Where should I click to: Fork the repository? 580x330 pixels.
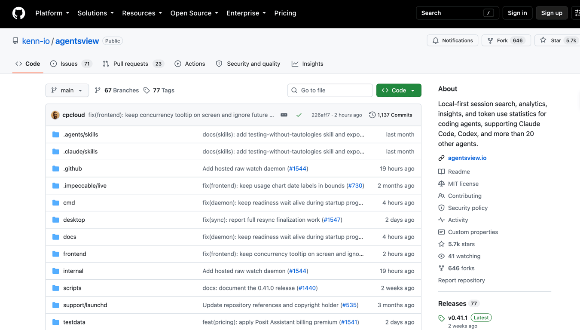tap(506, 40)
